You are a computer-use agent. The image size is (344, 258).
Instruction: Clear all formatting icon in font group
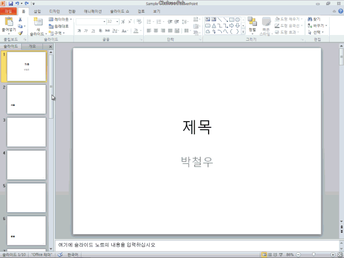(x=139, y=22)
